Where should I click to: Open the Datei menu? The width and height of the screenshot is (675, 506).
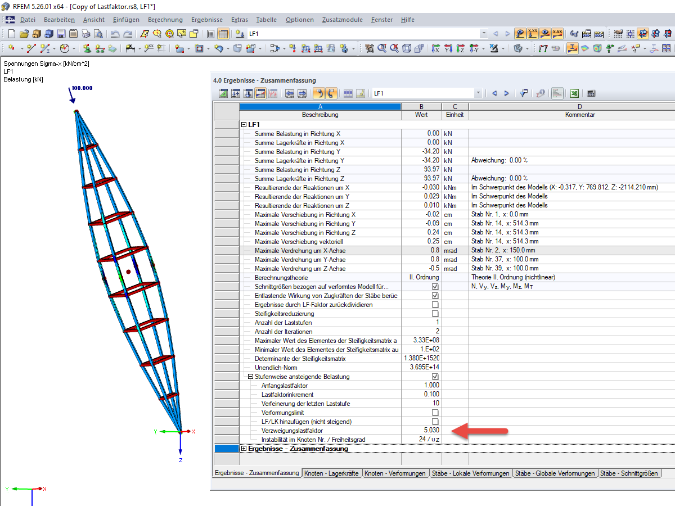coord(28,20)
